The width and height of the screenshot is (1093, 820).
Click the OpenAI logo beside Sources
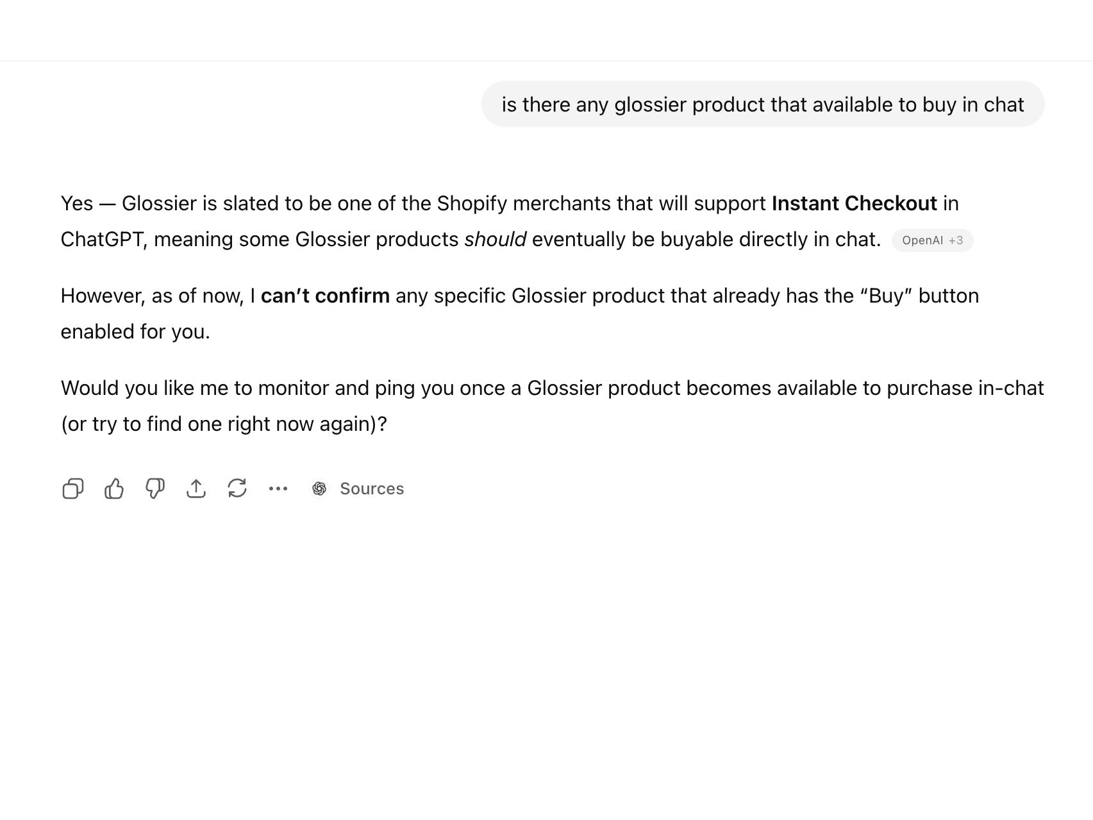click(319, 489)
